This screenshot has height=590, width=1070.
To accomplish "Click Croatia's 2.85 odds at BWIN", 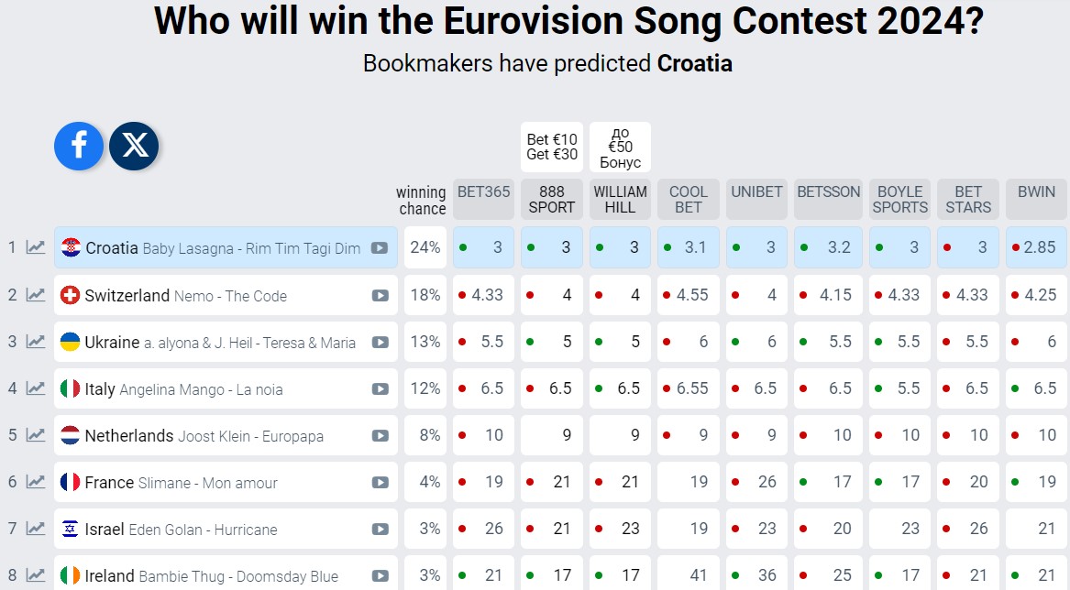I will (1037, 247).
